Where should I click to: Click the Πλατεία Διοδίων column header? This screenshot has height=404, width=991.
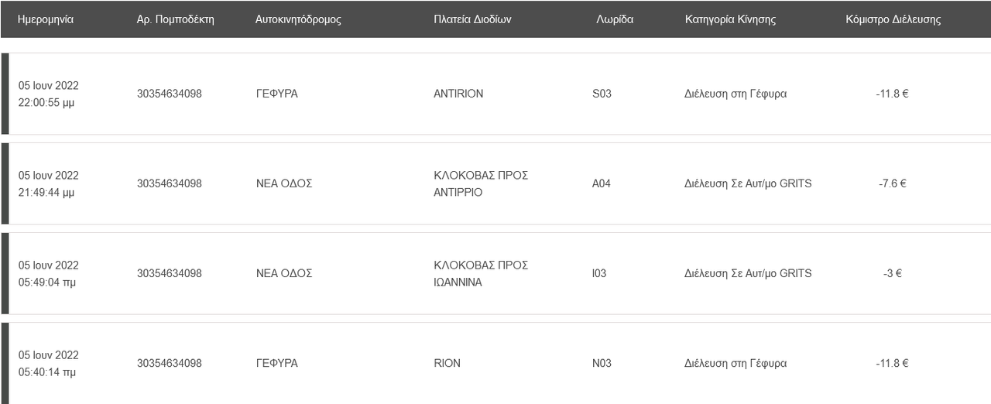(472, 19)
